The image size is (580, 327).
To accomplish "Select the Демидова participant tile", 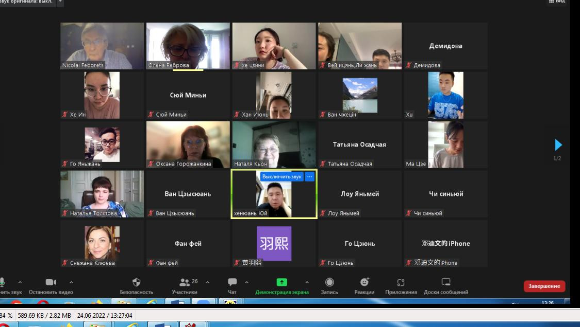I will [446, 46].
